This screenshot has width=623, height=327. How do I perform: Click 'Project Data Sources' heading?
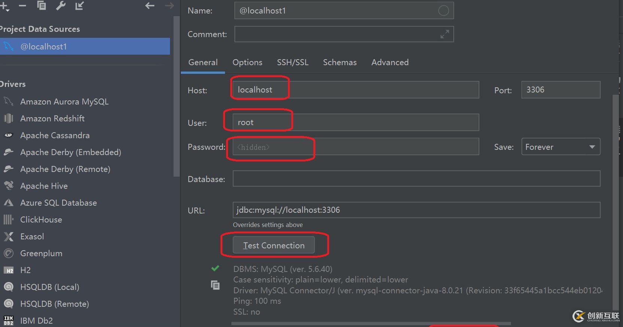pyautogui.click(x=40, y=29)
